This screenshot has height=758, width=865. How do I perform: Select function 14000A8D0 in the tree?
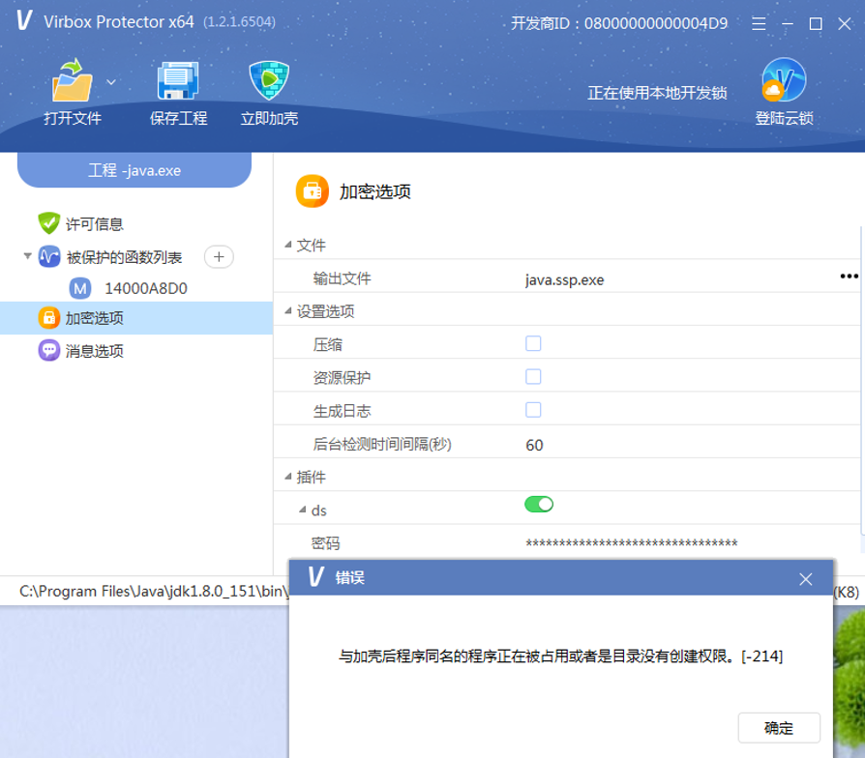[146, 288]
